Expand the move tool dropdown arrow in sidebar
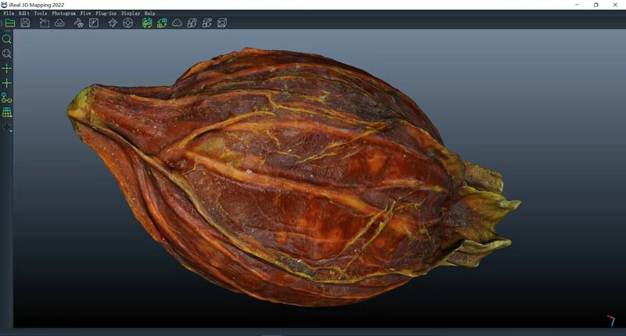Viewport: 626px width, 336px height. [11, 130]
